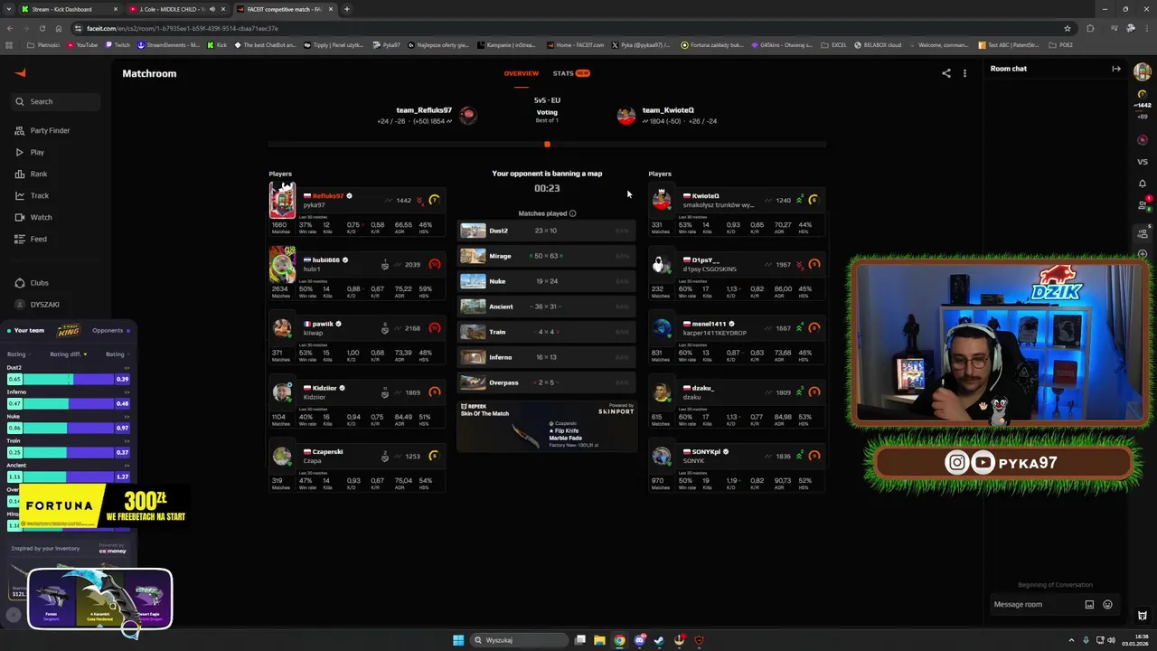The image size is (1157, 651).
Task: Open emoji picker in room chat
Action: coord(1107,605)
